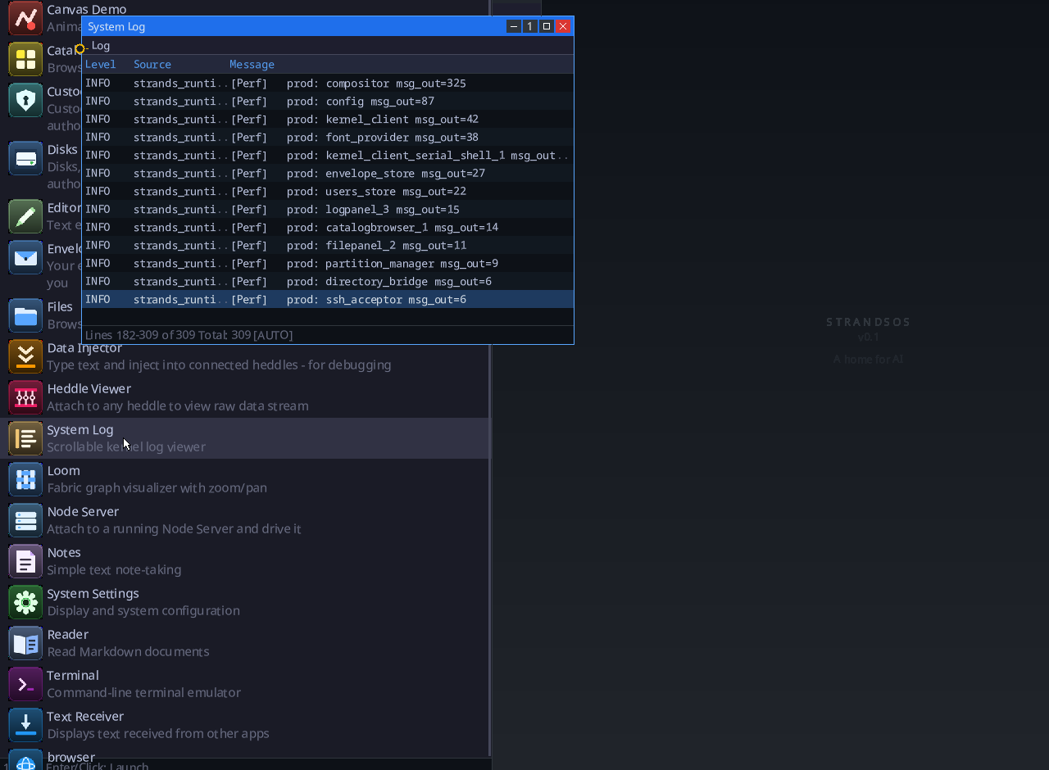1049x770 pixels.
Task: Select the partition_manager msg_out=9 log row
Action: point(328,263)
